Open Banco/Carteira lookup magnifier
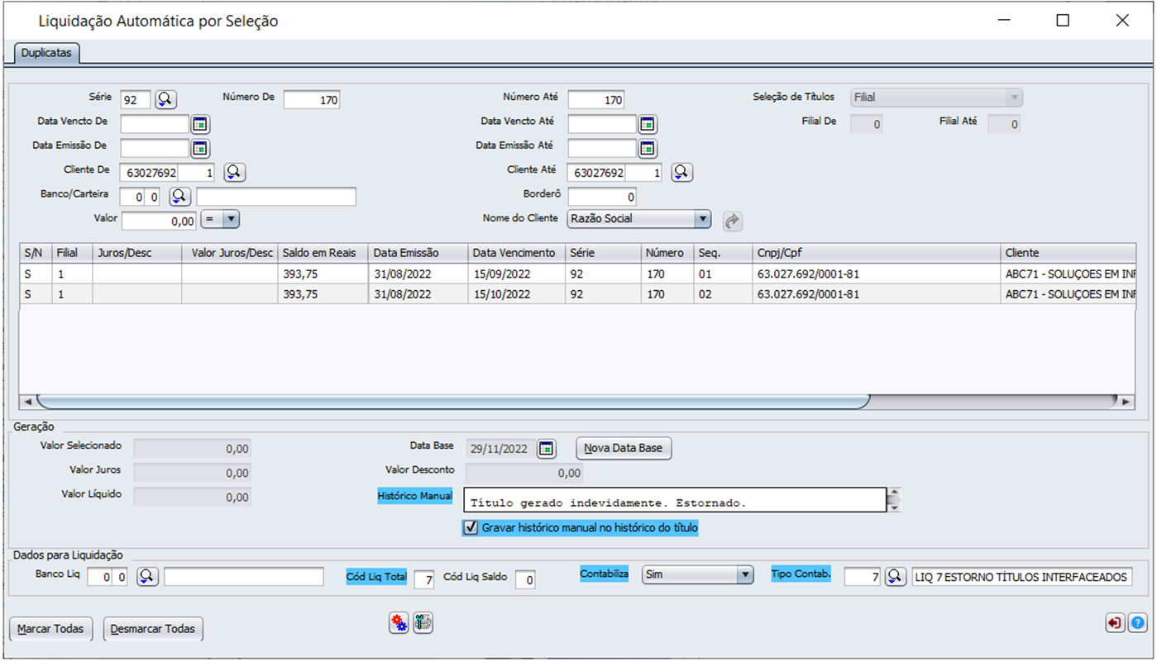Screen dimensions: 1157x662 180,197
